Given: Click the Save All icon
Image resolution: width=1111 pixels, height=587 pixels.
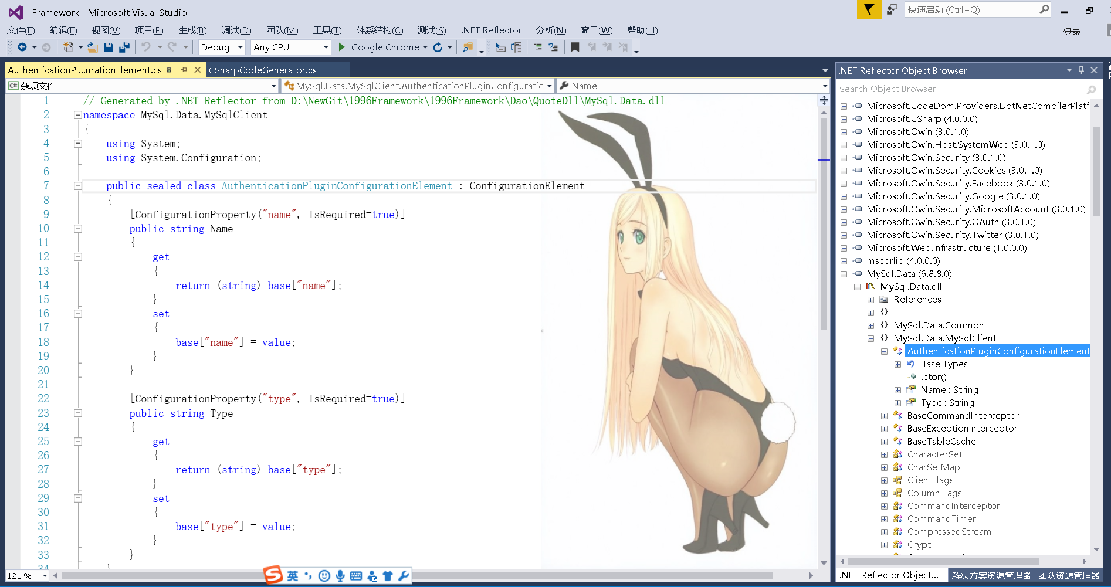Looking at the screenshot, I should 124,47.
